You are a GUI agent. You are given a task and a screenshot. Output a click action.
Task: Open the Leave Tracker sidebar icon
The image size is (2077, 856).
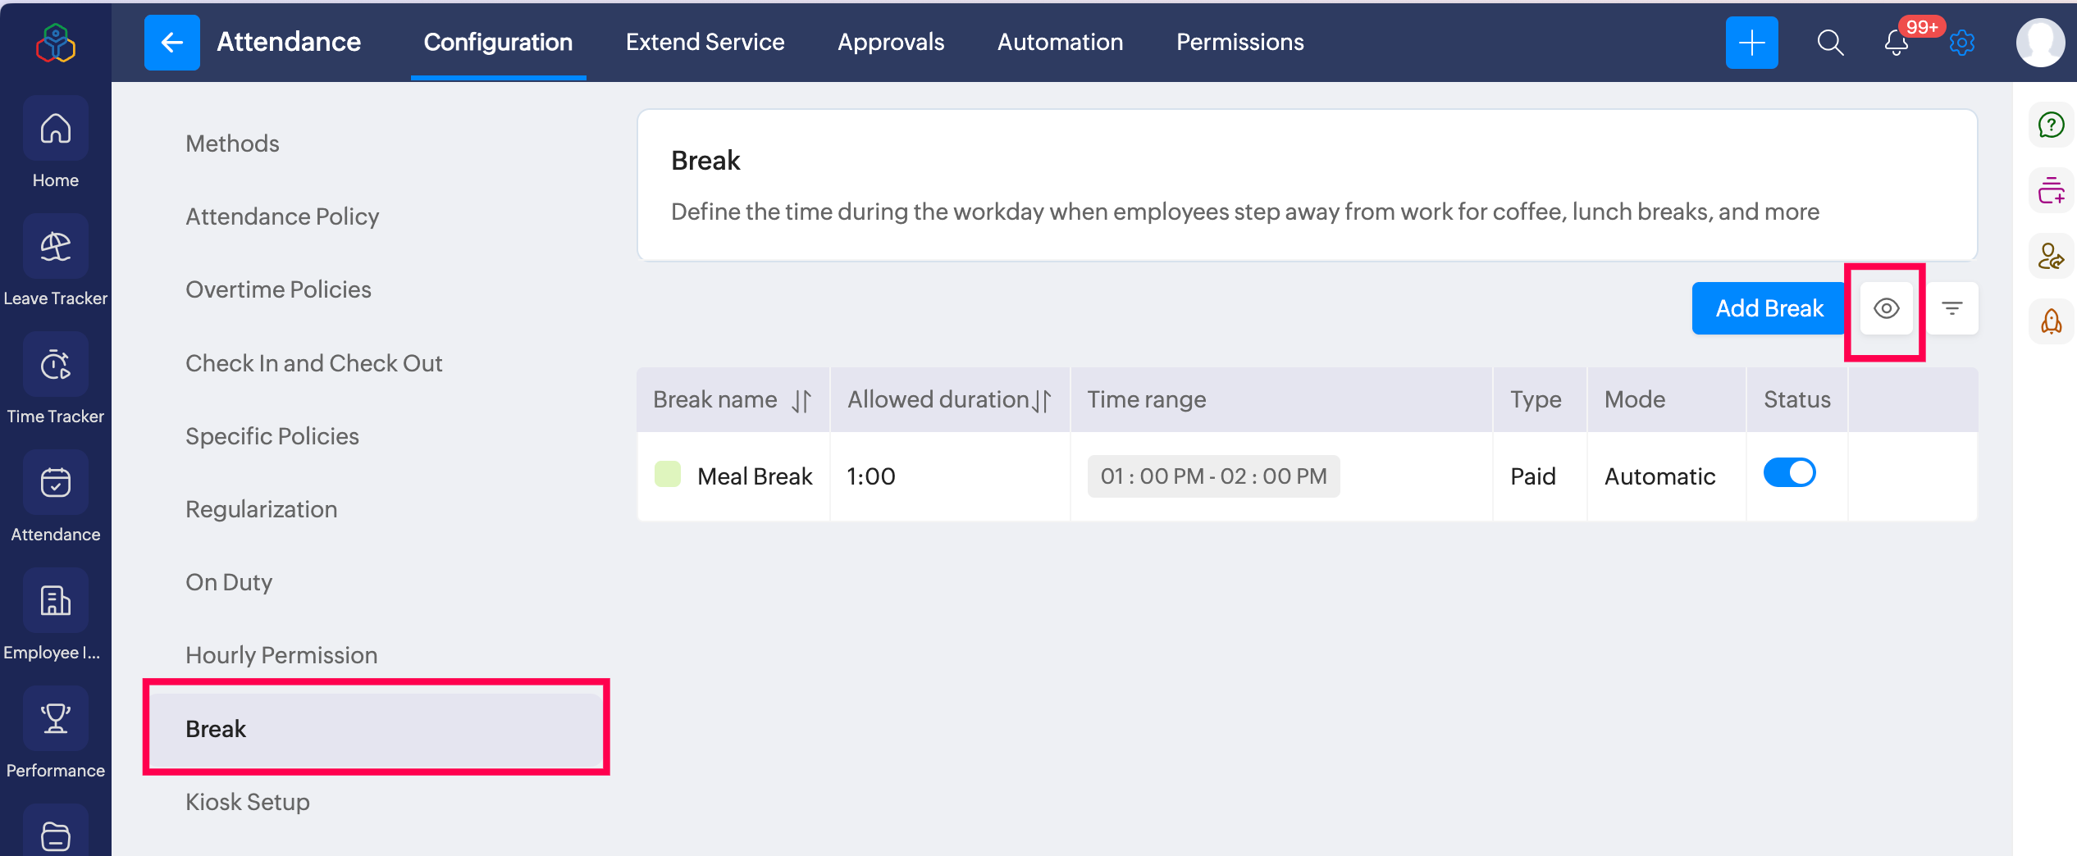(56, 247)
